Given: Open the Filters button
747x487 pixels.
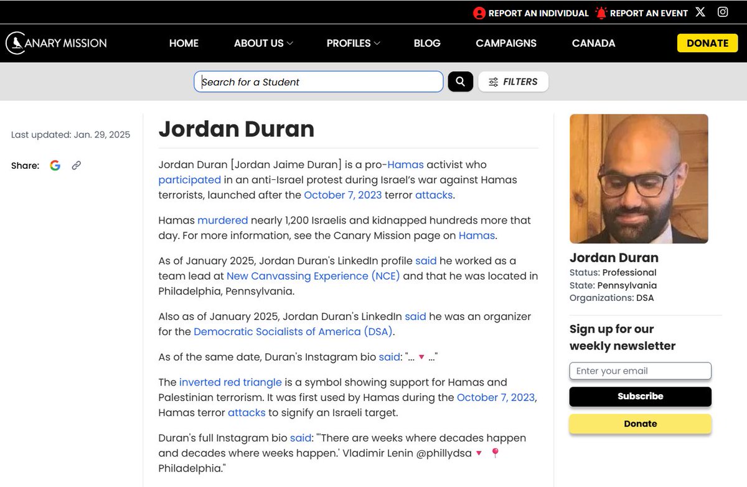Looking at the screenshot, I should 513,82.
